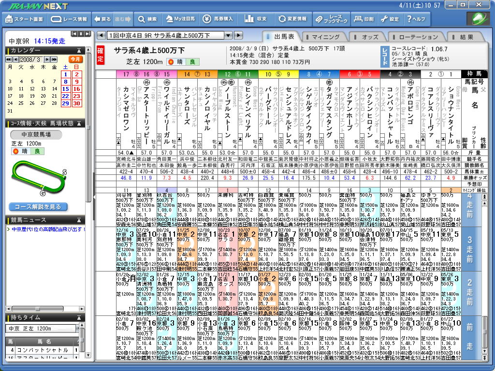Image resolution: width=495 pixels, height=371 pixels.
Task: Collapse the 競馬ニュース panel
Action: [79, 220]
